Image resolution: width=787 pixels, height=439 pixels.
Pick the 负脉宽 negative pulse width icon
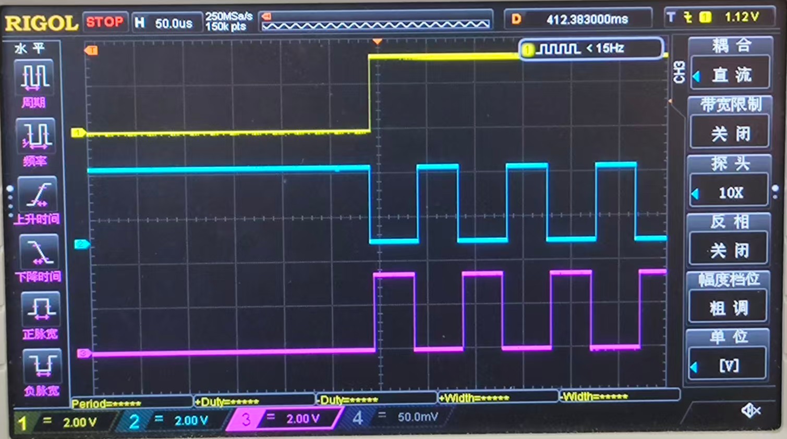(42, 366)
